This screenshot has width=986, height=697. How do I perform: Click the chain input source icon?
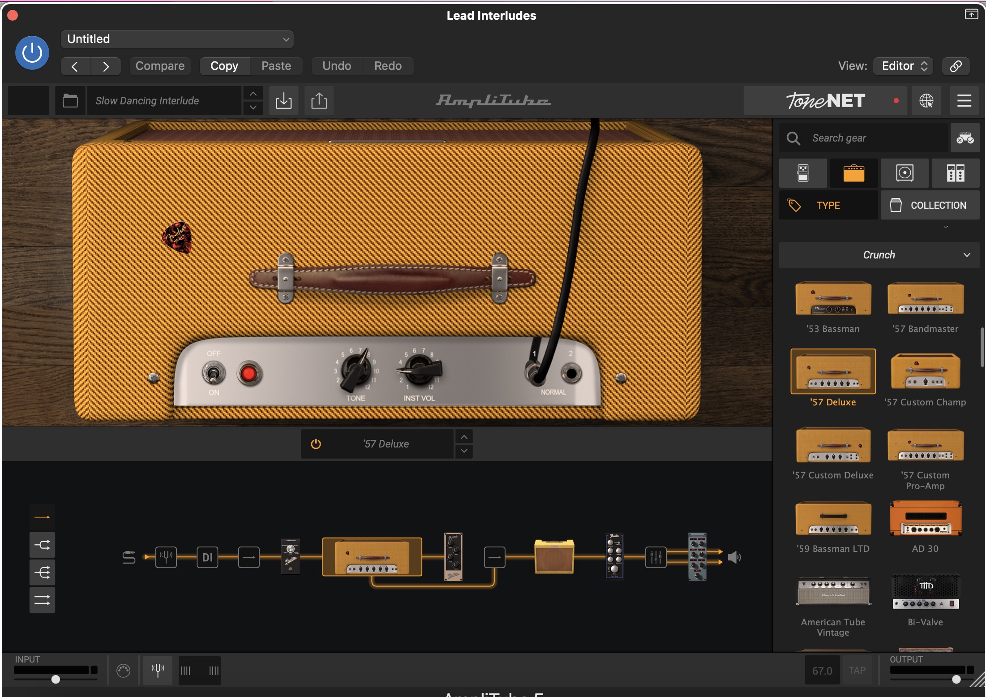pyautogui.click(x=129, y=557)
